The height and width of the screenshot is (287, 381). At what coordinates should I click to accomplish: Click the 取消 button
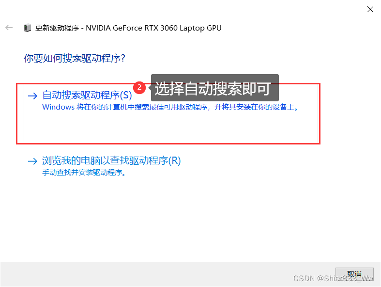tap(354, 274)
